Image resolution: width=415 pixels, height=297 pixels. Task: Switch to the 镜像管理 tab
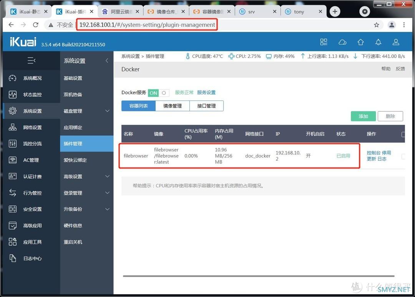tap(173, 106)
